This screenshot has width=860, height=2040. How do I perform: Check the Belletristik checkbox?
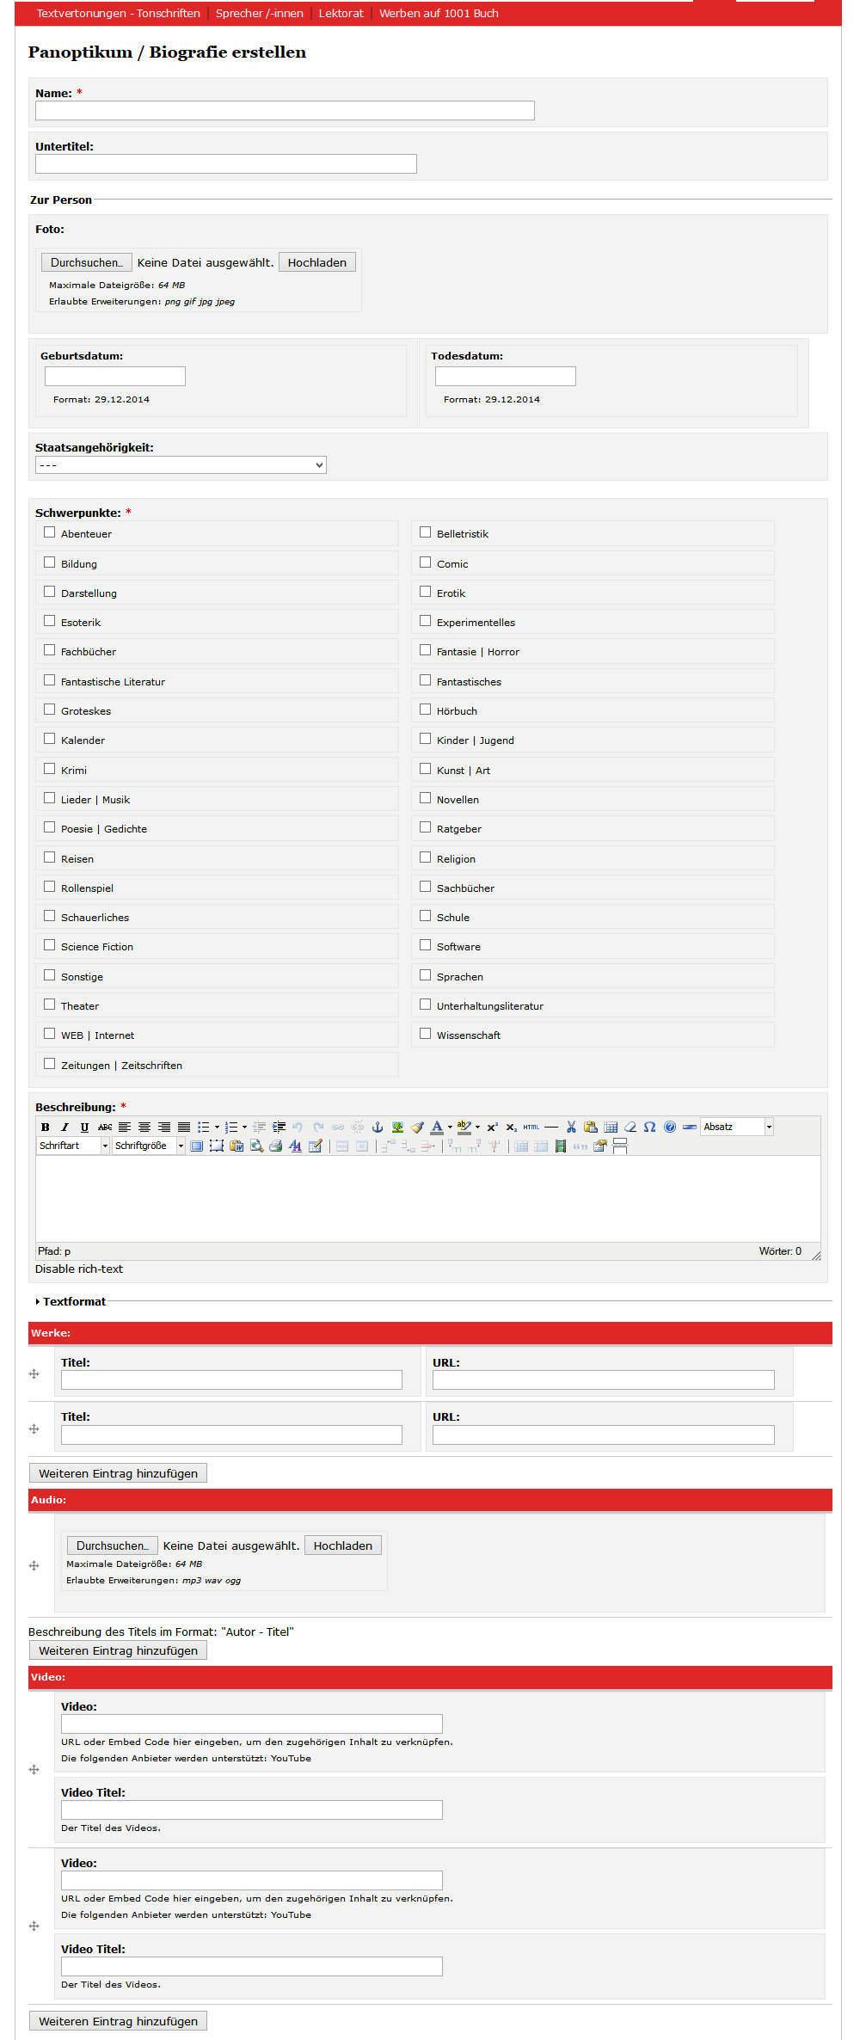point(425,532)
